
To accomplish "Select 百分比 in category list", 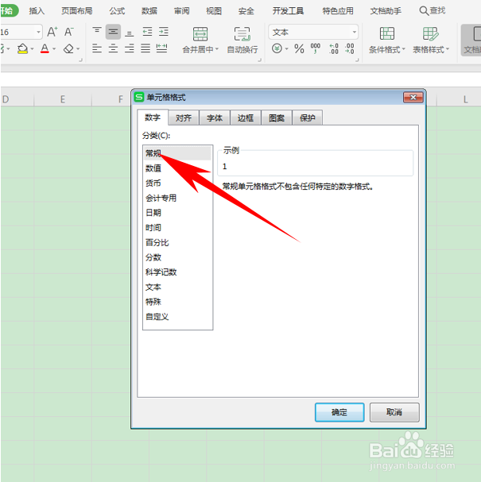I will (177, 242).
